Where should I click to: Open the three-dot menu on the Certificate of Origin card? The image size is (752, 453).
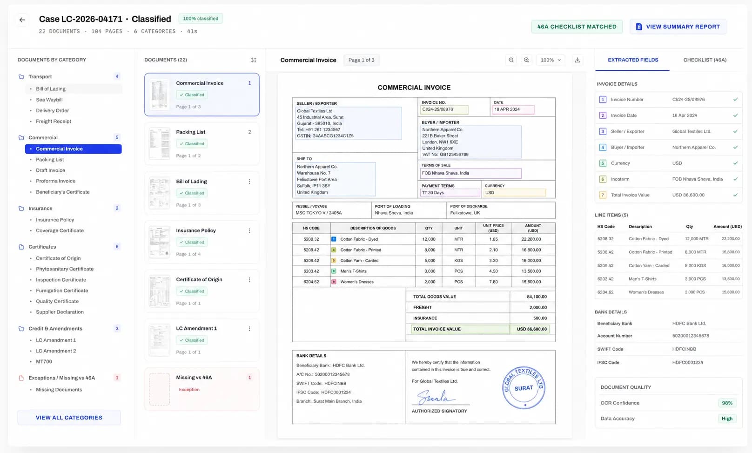coord(249,280)
